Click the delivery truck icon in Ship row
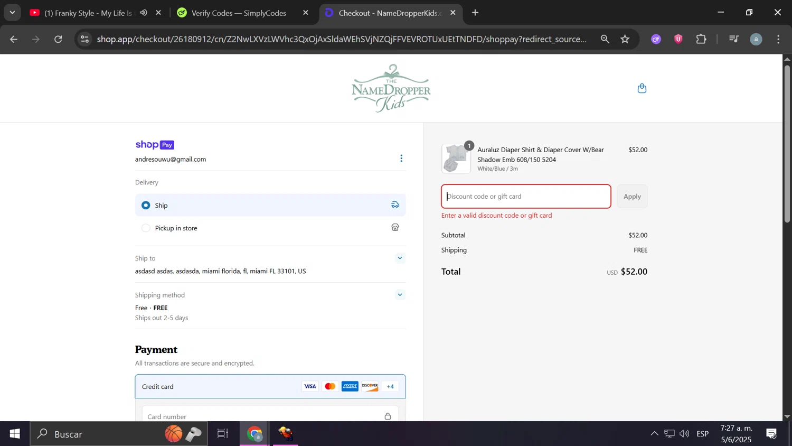The image size is (792, 446). [x=395, y=205]
